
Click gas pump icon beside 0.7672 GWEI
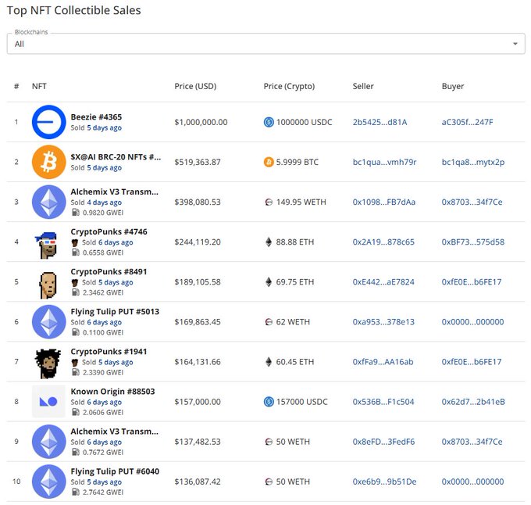pos(75,453)
